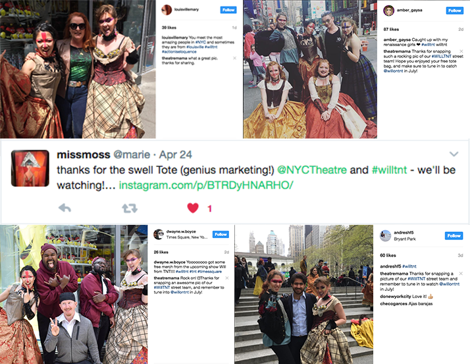This screenshot has height=364, width=470.
Task: Open the @NYCTheatre mention
Action: tap(312, 170)
